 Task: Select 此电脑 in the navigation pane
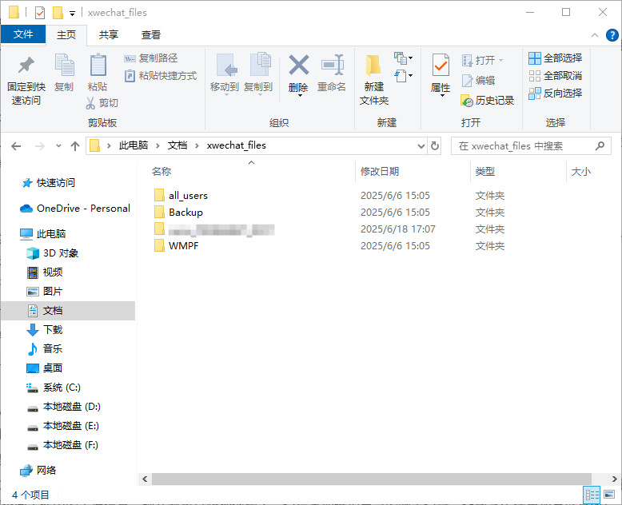pyautogui.click(x=44, y=234)
